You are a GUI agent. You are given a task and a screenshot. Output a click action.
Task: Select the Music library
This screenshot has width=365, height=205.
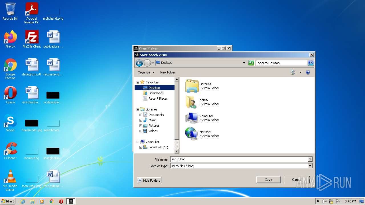click(x=152, y=120)
